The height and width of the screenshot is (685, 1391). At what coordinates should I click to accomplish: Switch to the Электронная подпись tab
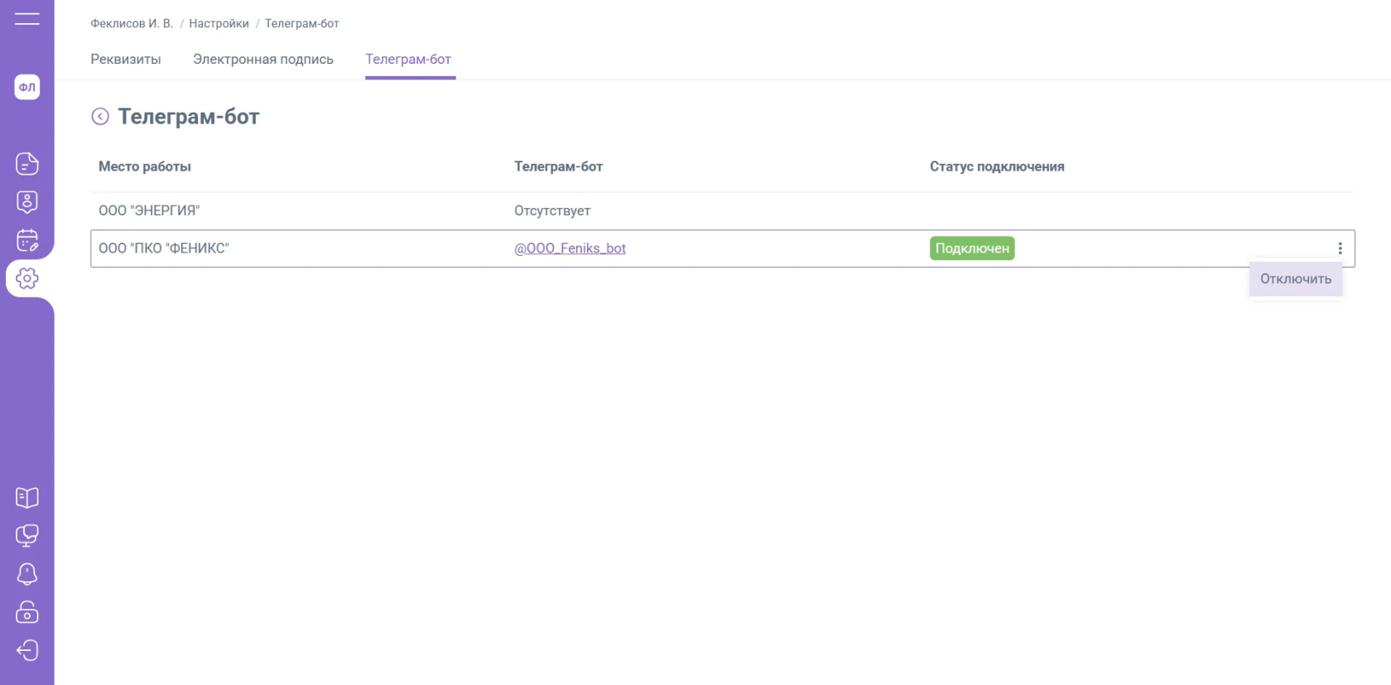(263, 60)
